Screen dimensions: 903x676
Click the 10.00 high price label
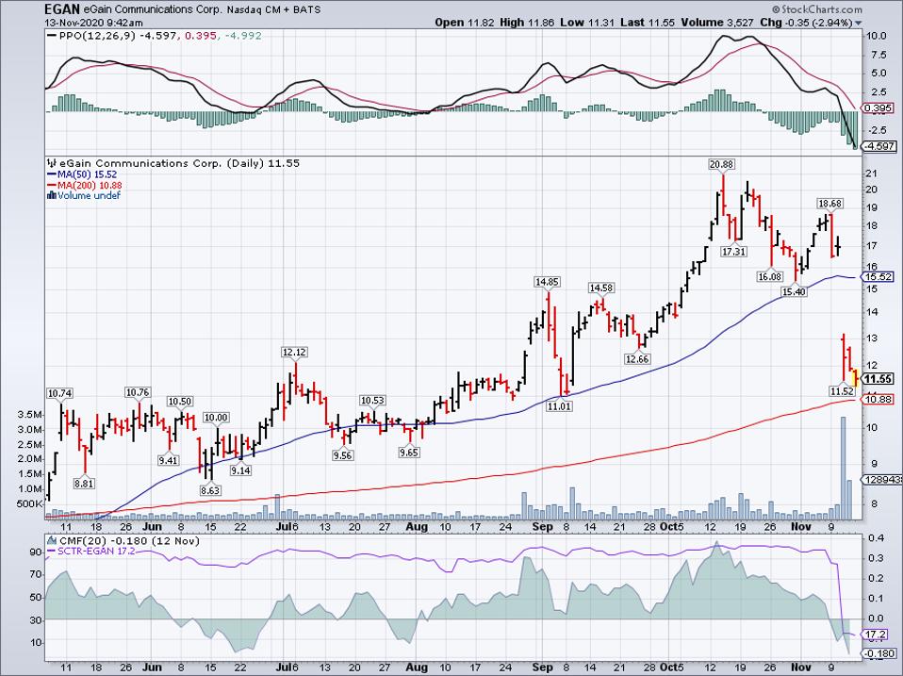pyautogui.click(x=217, y=418)
